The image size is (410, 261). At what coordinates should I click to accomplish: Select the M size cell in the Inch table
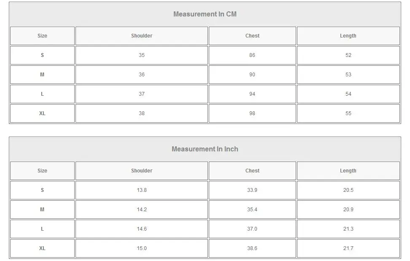point(42,210)
